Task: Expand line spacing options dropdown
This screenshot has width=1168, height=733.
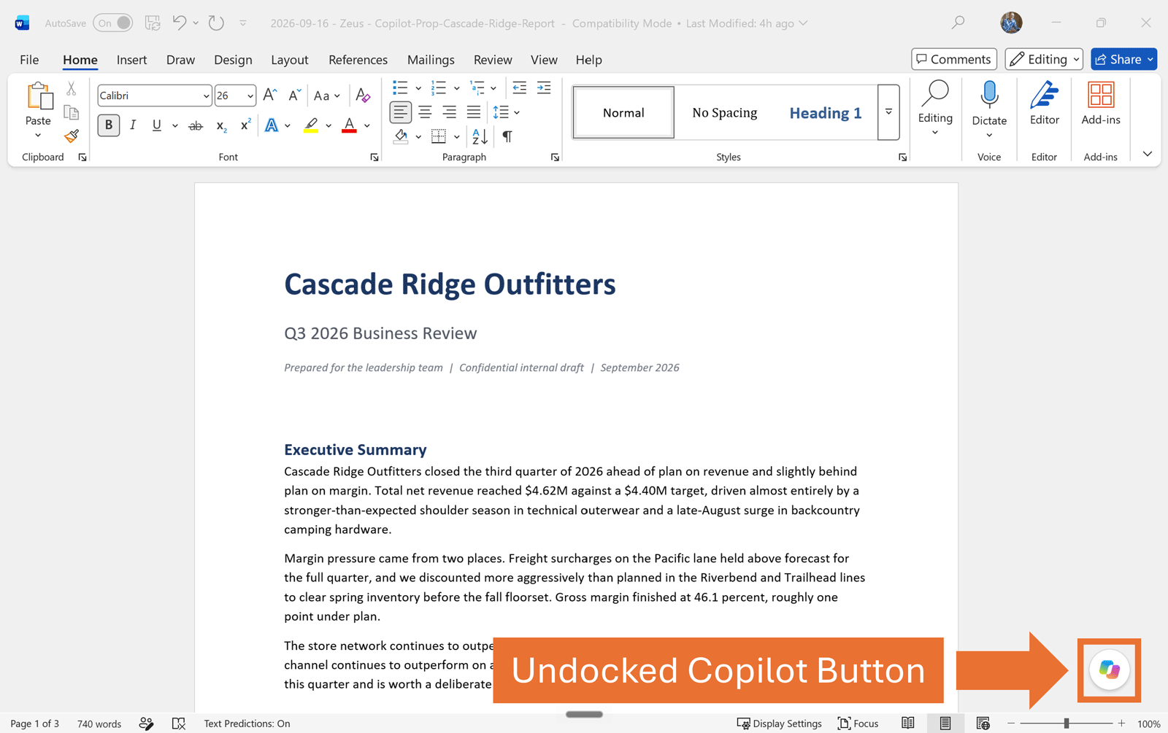Action: pos(517,112)
